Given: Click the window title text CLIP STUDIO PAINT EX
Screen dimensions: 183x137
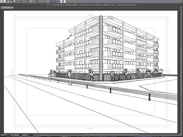Looking at the screenshot, I should (127, 5).
